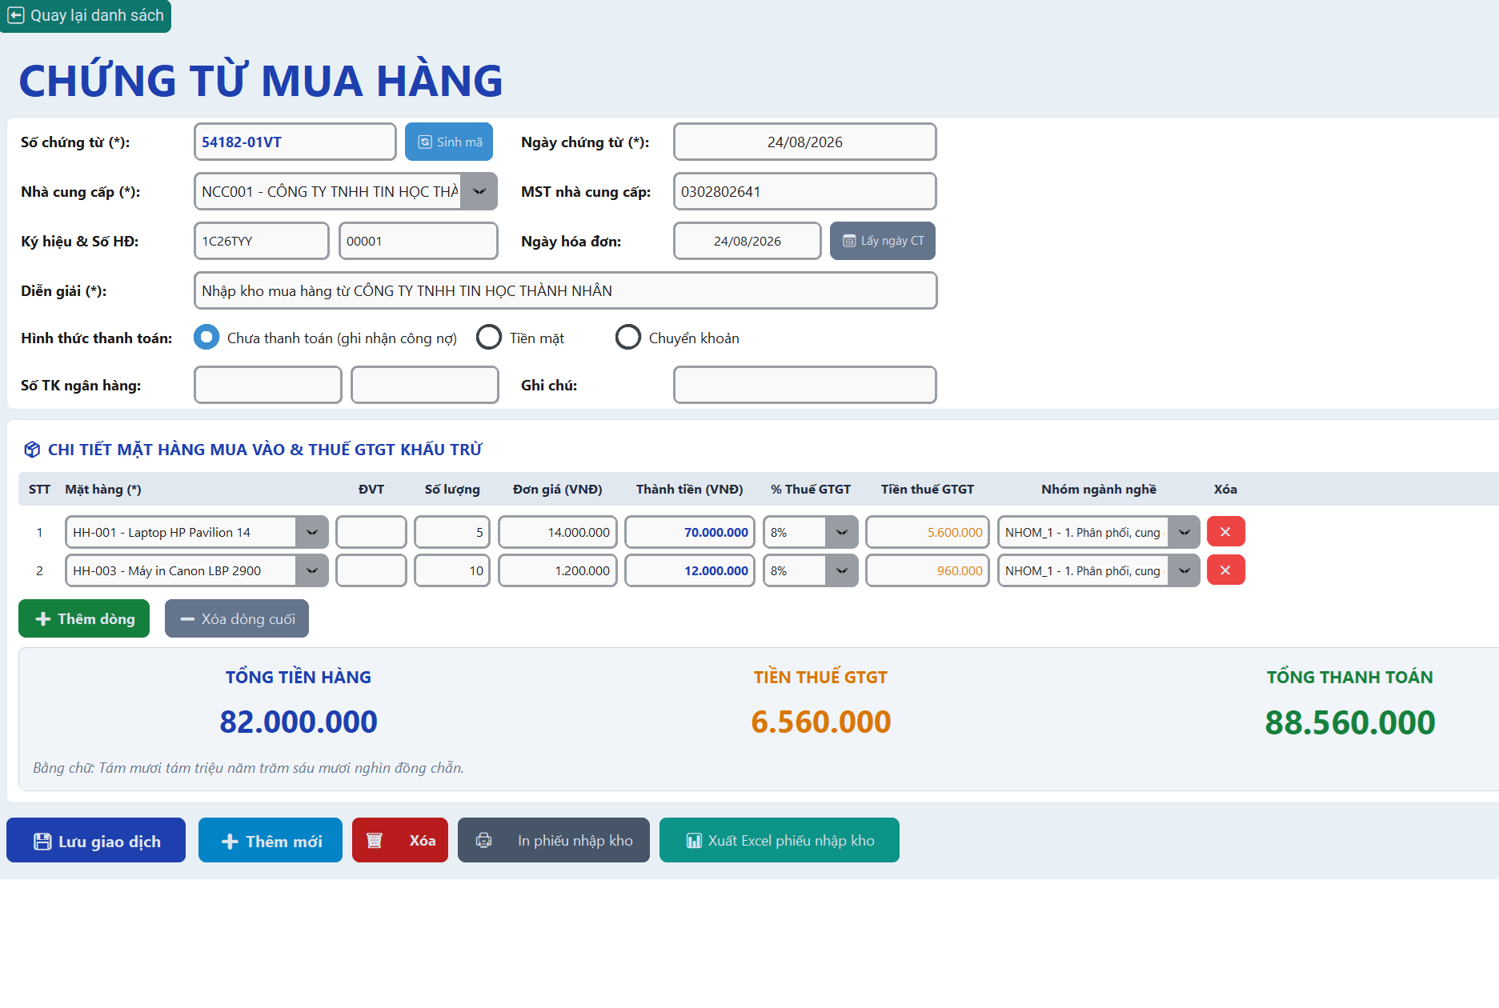
Task: Click quantity field showing 5 in row 1
Action: click(452, 532)
